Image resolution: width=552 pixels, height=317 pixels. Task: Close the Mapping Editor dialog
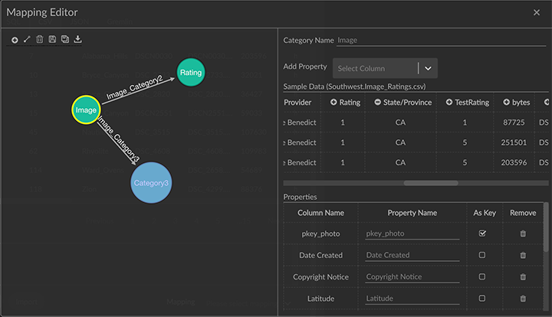(x=537, y=12)
